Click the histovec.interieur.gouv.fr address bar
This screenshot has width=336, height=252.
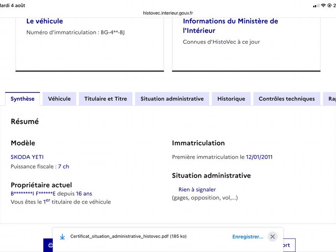[x=168, y=13]
